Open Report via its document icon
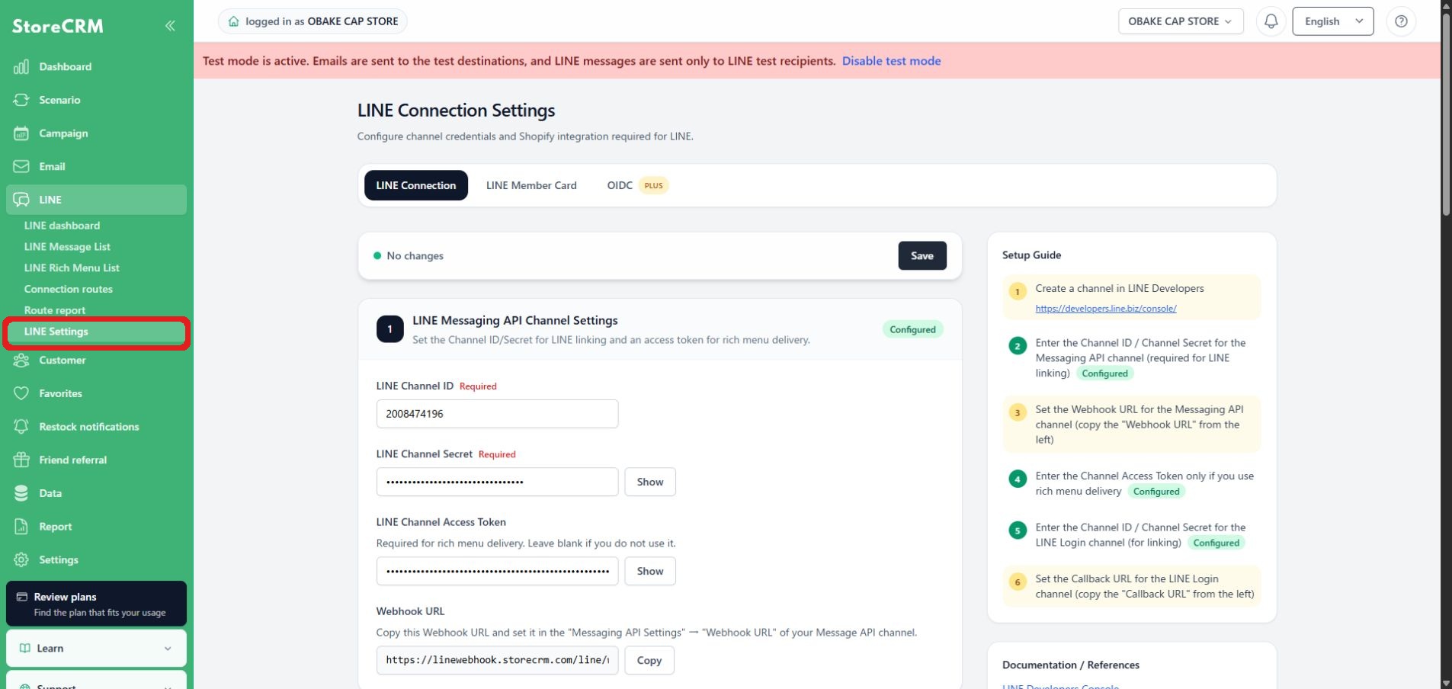 [21, 527]
